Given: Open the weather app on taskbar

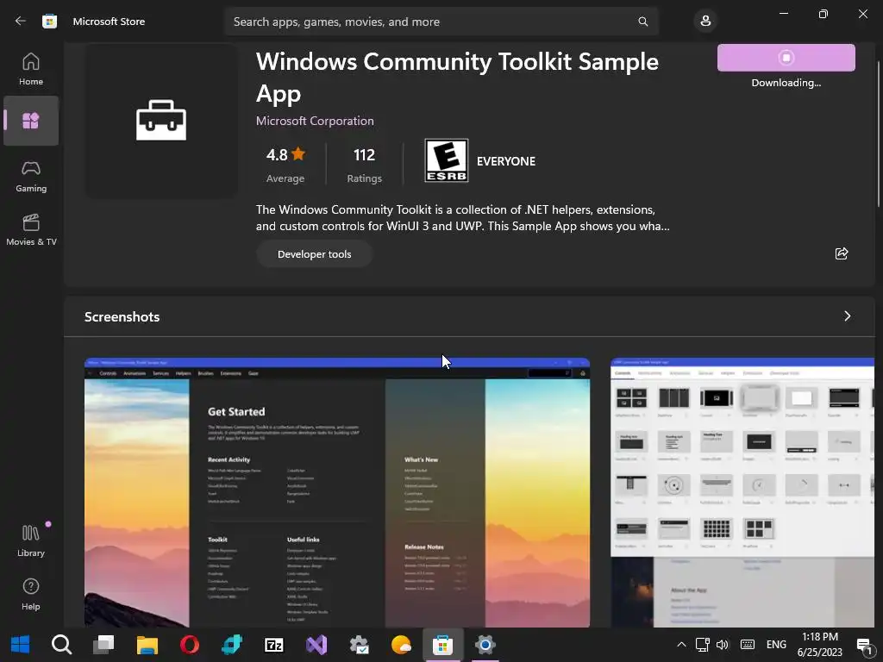Looking at the screenshot, I should click(x=401, y=645).
